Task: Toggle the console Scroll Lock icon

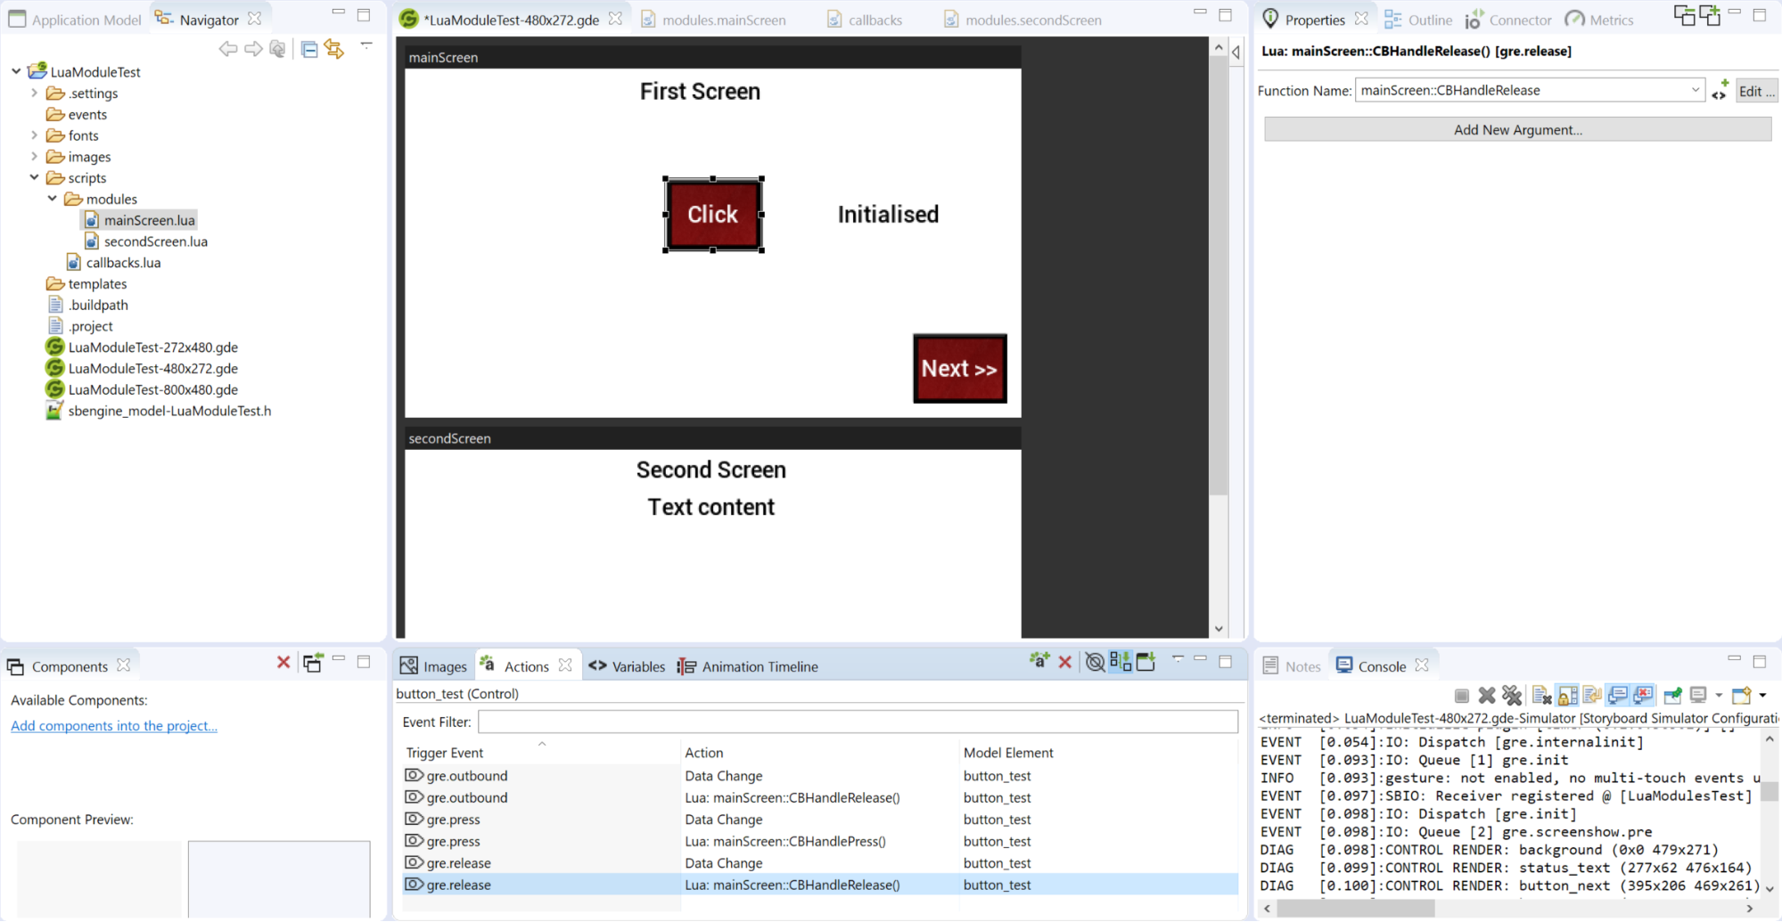Action: tap(1567, 696)
